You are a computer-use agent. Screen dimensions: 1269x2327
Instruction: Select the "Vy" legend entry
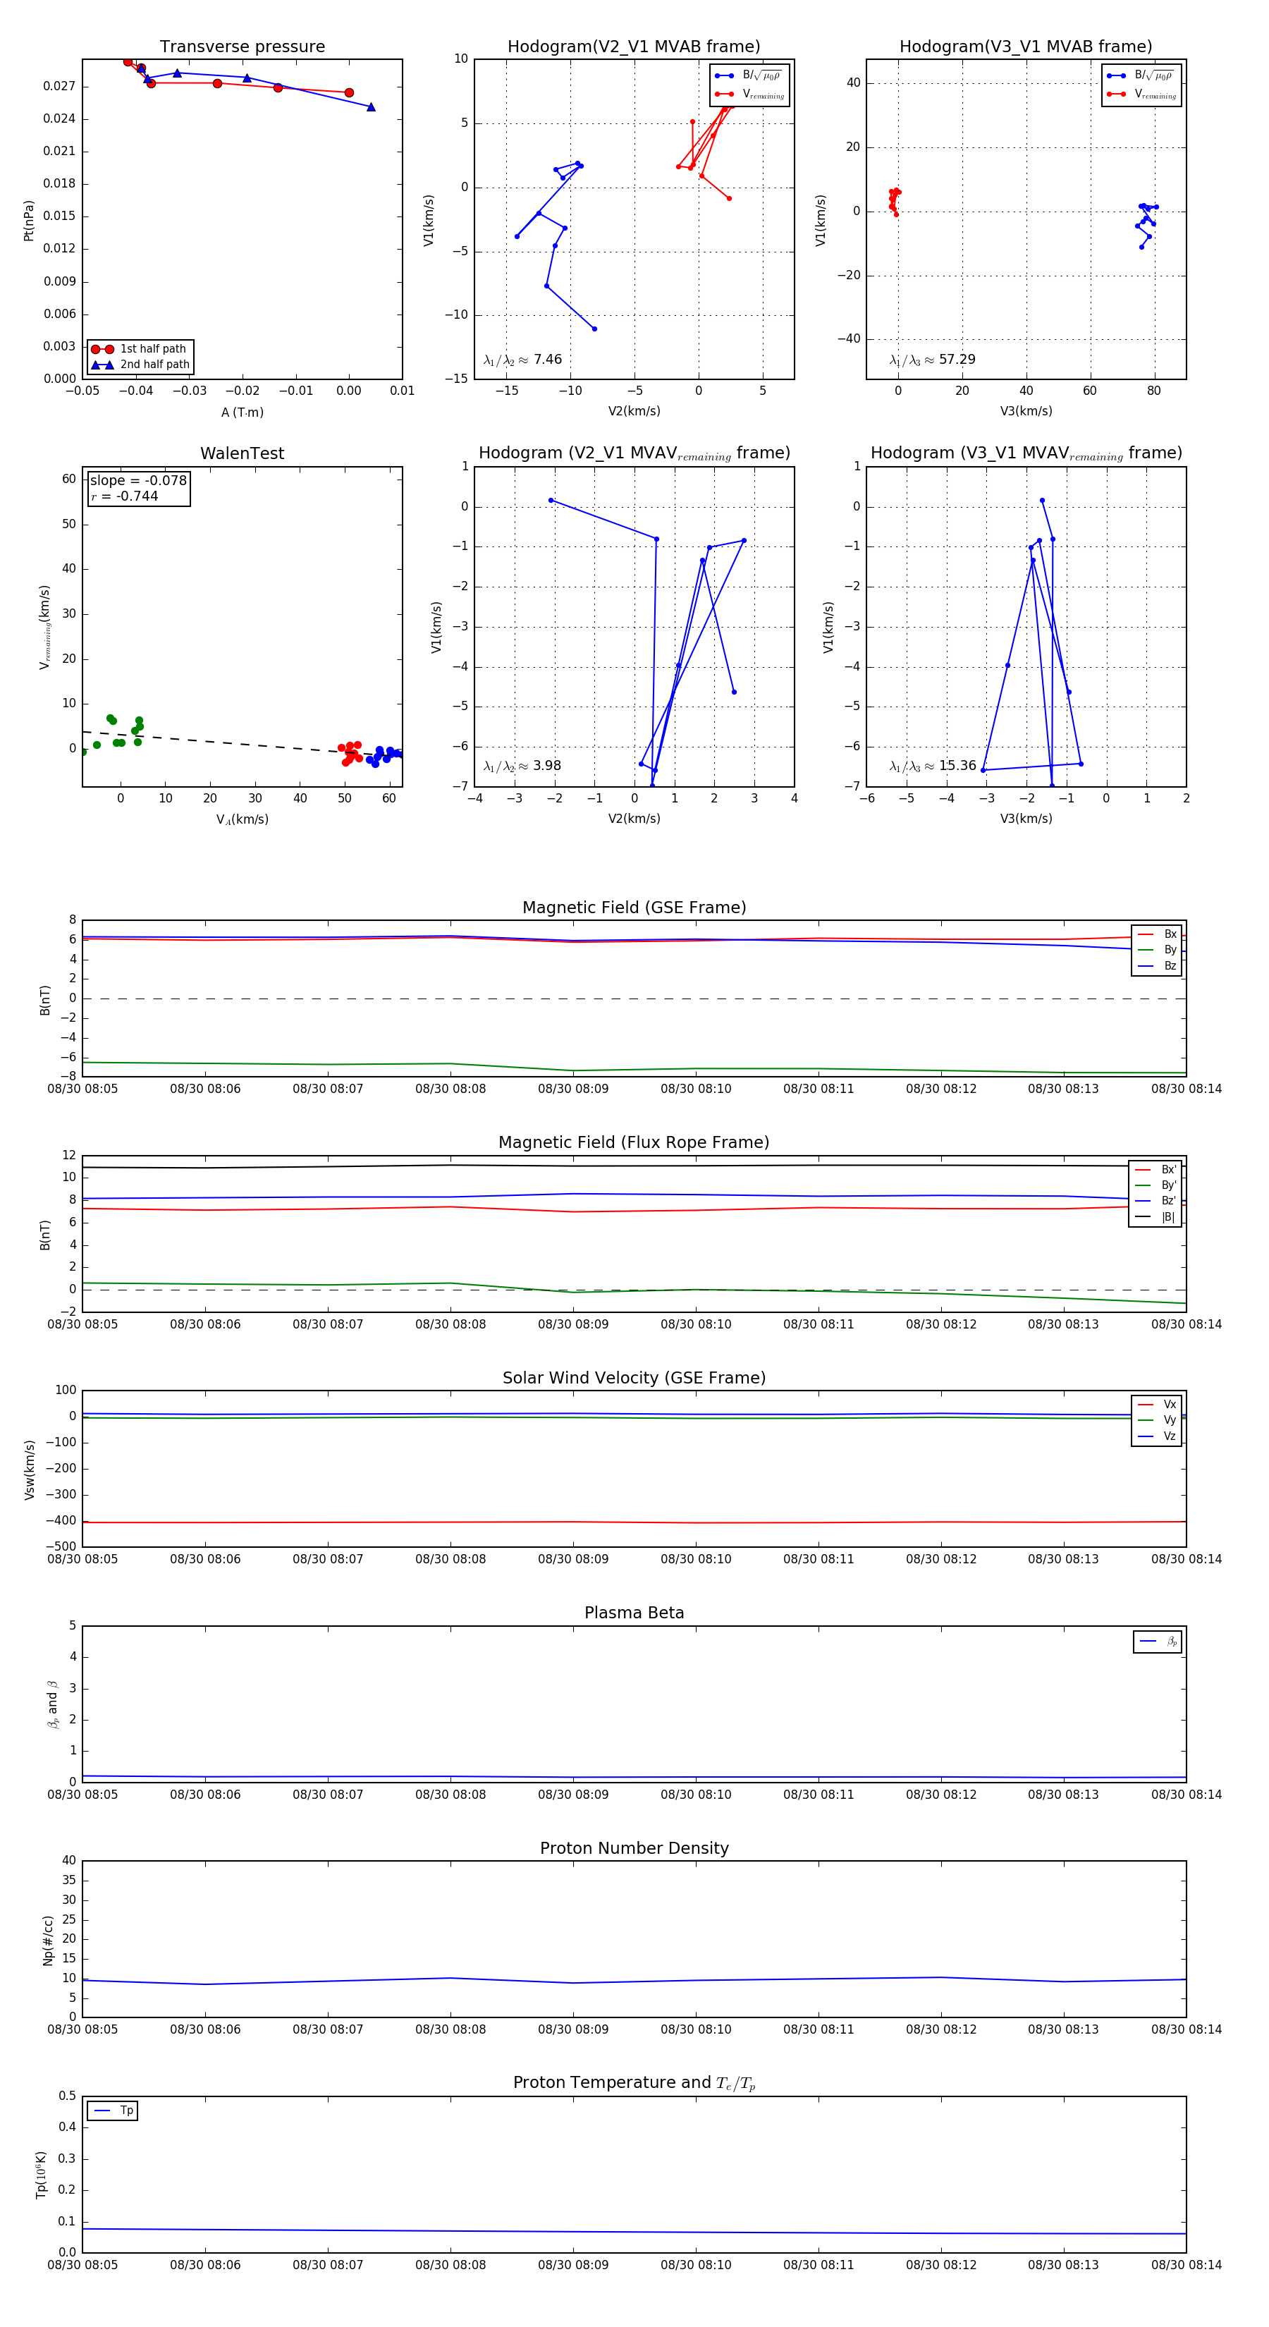coord(1157,1420)
